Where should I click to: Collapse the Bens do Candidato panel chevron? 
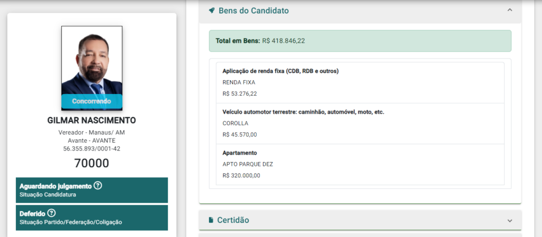tap(510, 10)
